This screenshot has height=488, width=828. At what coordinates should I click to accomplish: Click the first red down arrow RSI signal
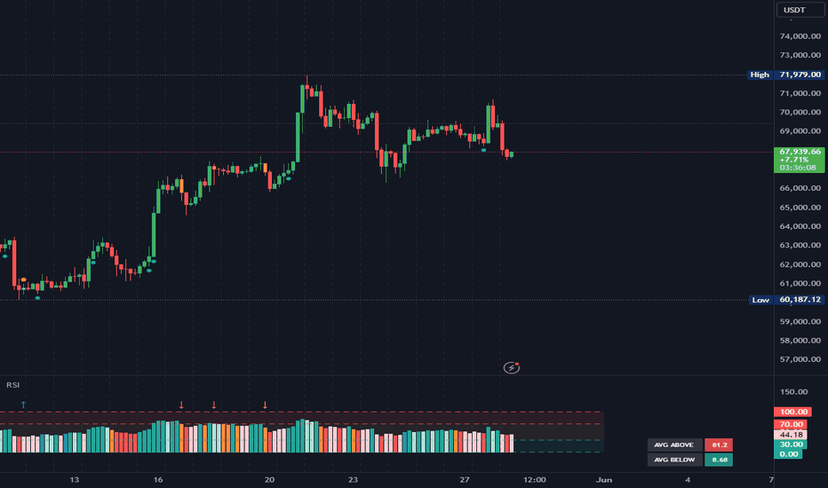pyautogui.click(x=181, y=405)
